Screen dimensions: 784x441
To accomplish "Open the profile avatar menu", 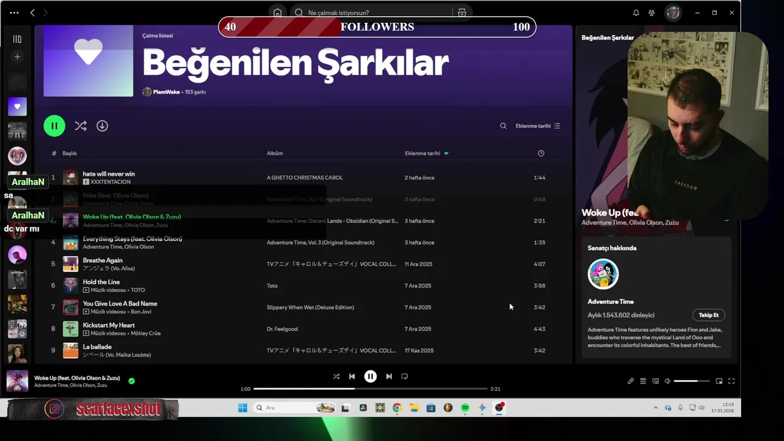I will click(x=673, y=13).
